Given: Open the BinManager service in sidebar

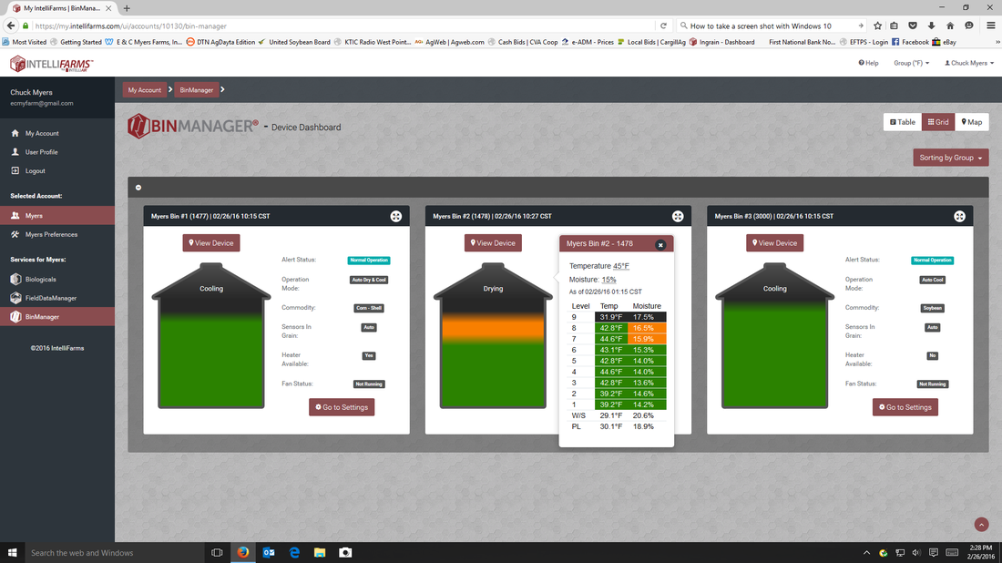Looking at the screenshot, I should pyautogui.click(x=57, y=317).
